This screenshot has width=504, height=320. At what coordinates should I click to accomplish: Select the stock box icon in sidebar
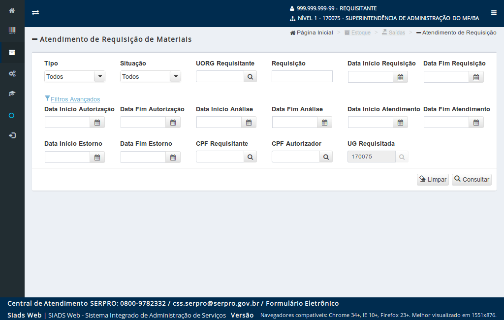12,52
